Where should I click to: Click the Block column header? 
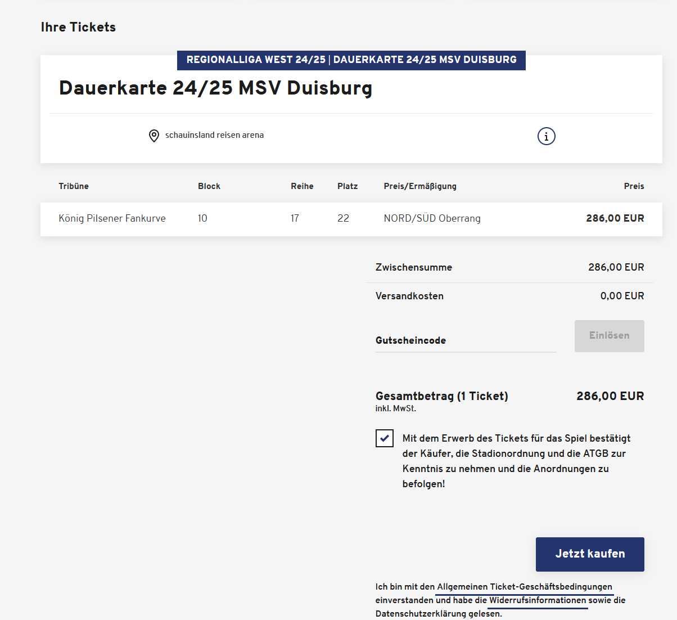pyautogui.click(x=209, y=186)
